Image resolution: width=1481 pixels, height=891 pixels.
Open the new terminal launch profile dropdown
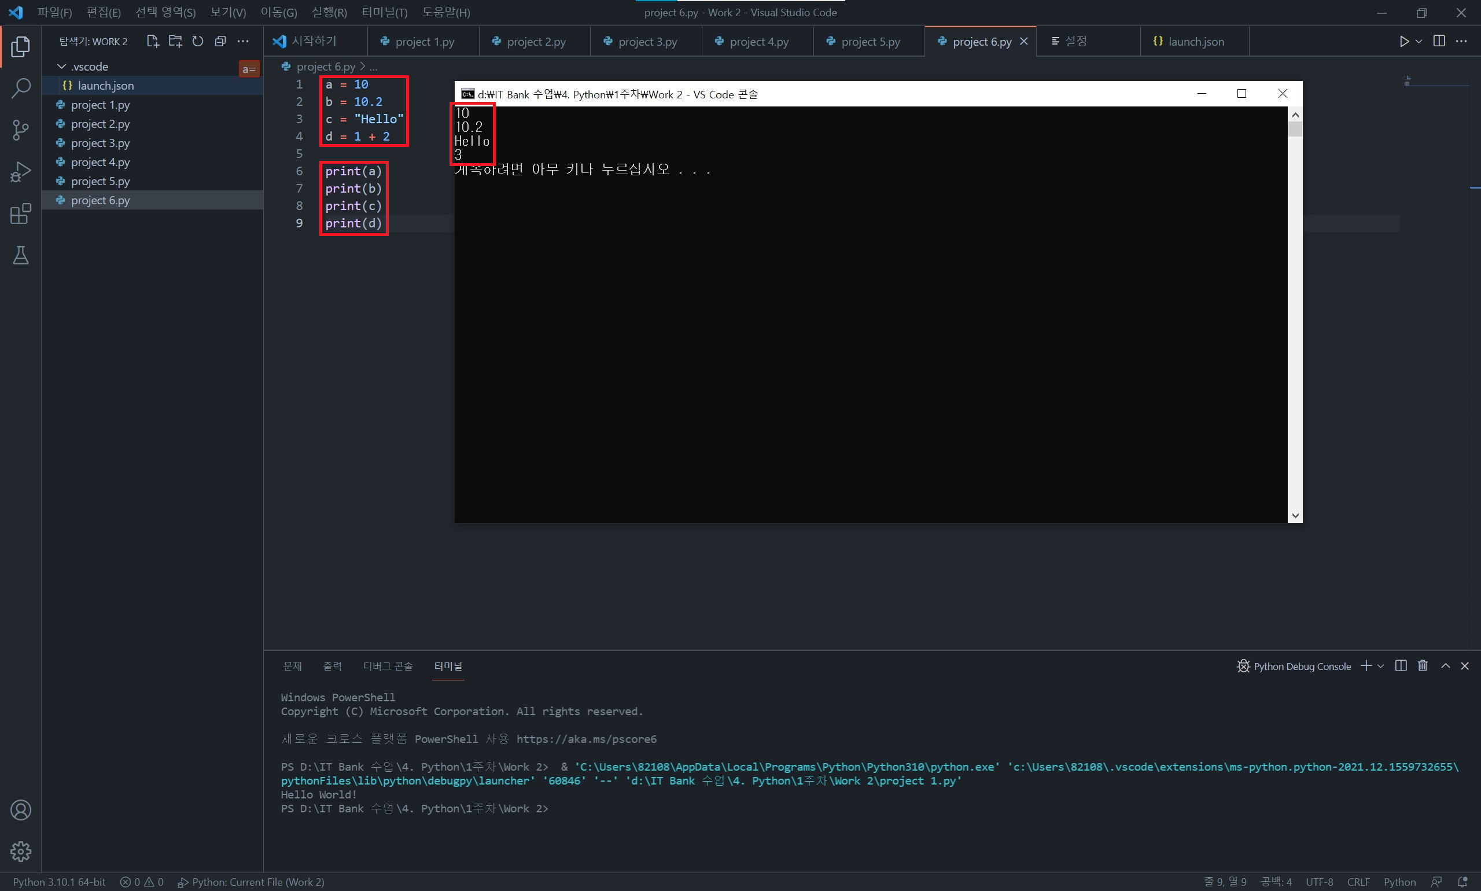click(x=1380, y=666)
